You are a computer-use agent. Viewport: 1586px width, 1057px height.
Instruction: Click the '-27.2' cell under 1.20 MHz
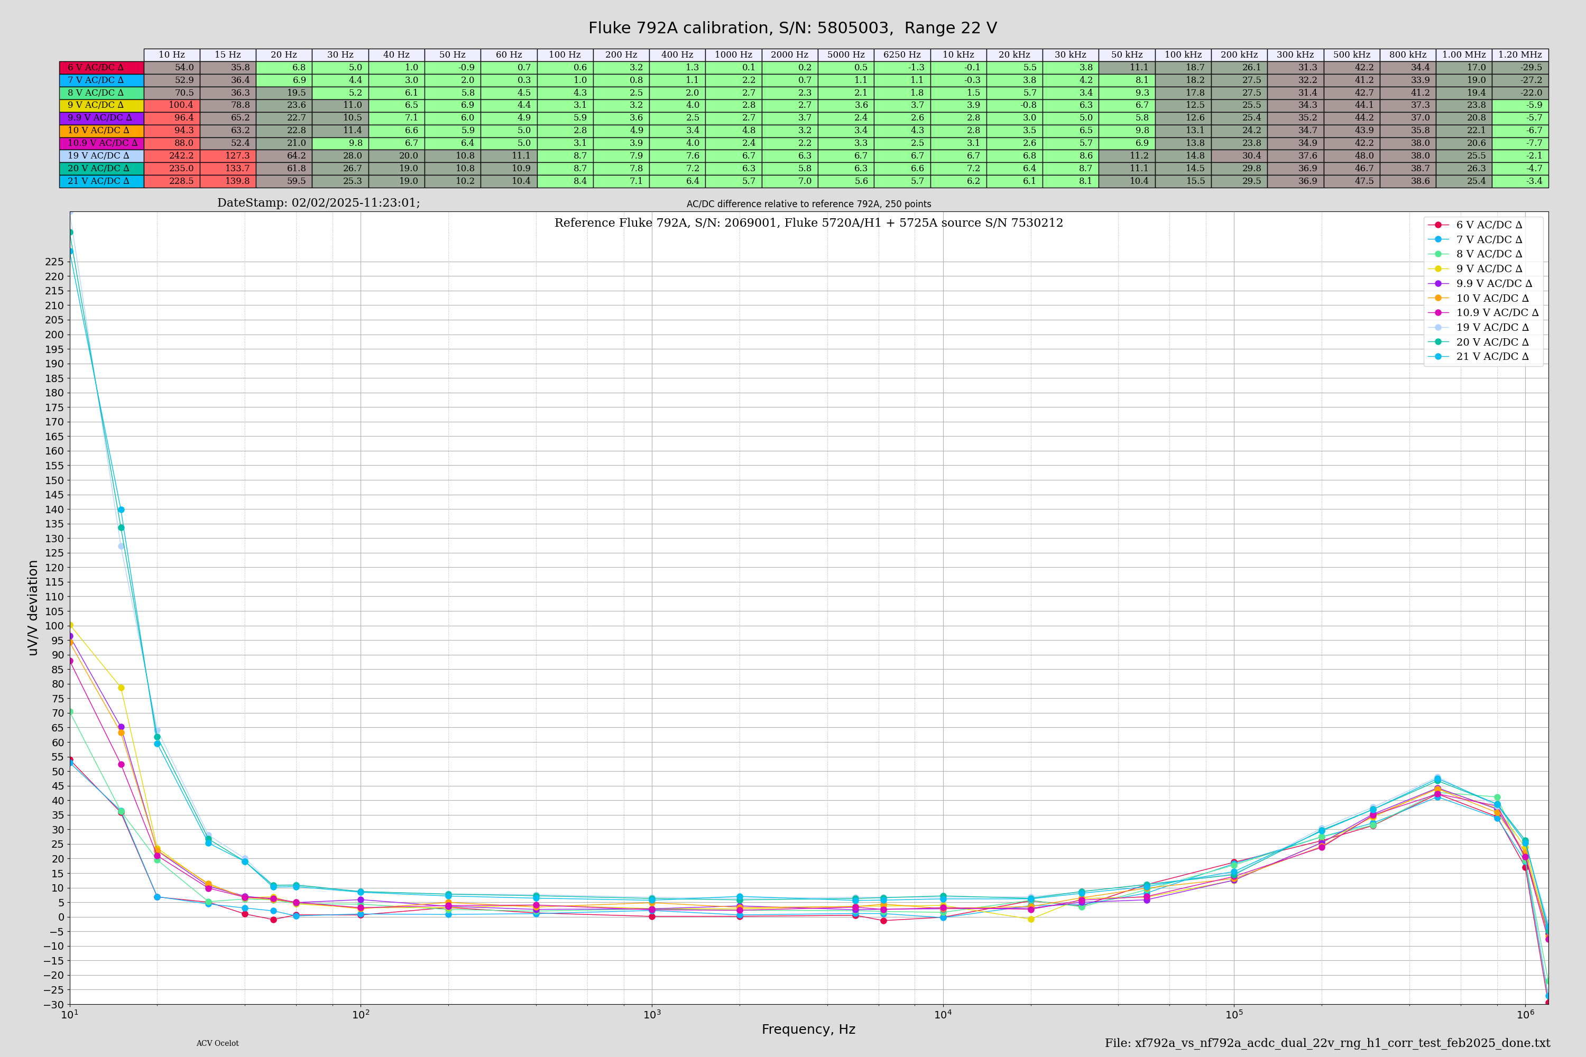click(1520, 80)
